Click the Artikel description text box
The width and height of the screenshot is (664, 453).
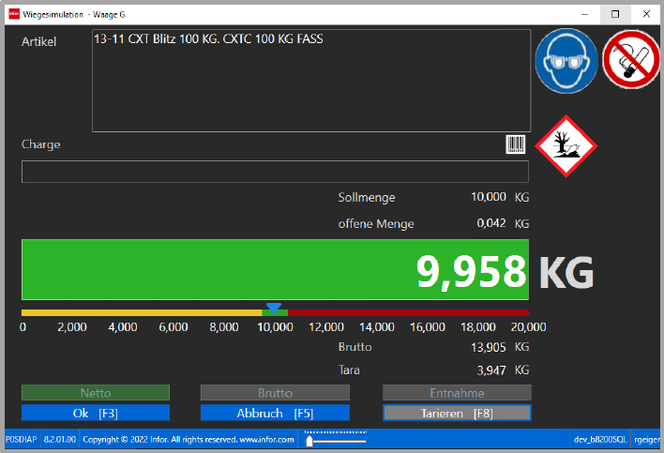[x=310, y=81]
